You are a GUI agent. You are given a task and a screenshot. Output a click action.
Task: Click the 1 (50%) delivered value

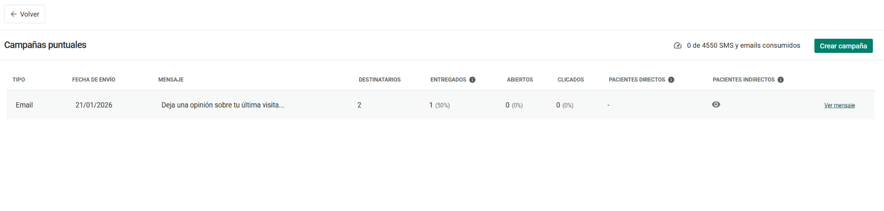coord(439,105)
